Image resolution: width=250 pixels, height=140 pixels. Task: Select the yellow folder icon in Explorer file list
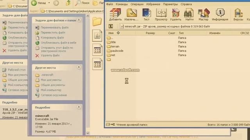(x=97, y=21)
